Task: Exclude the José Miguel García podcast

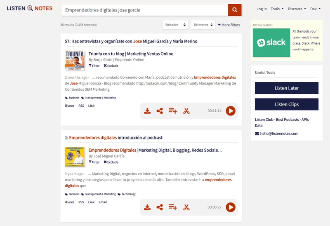Action: 111,162
